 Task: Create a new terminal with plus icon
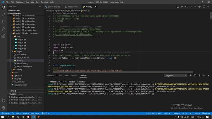[191, 76]
